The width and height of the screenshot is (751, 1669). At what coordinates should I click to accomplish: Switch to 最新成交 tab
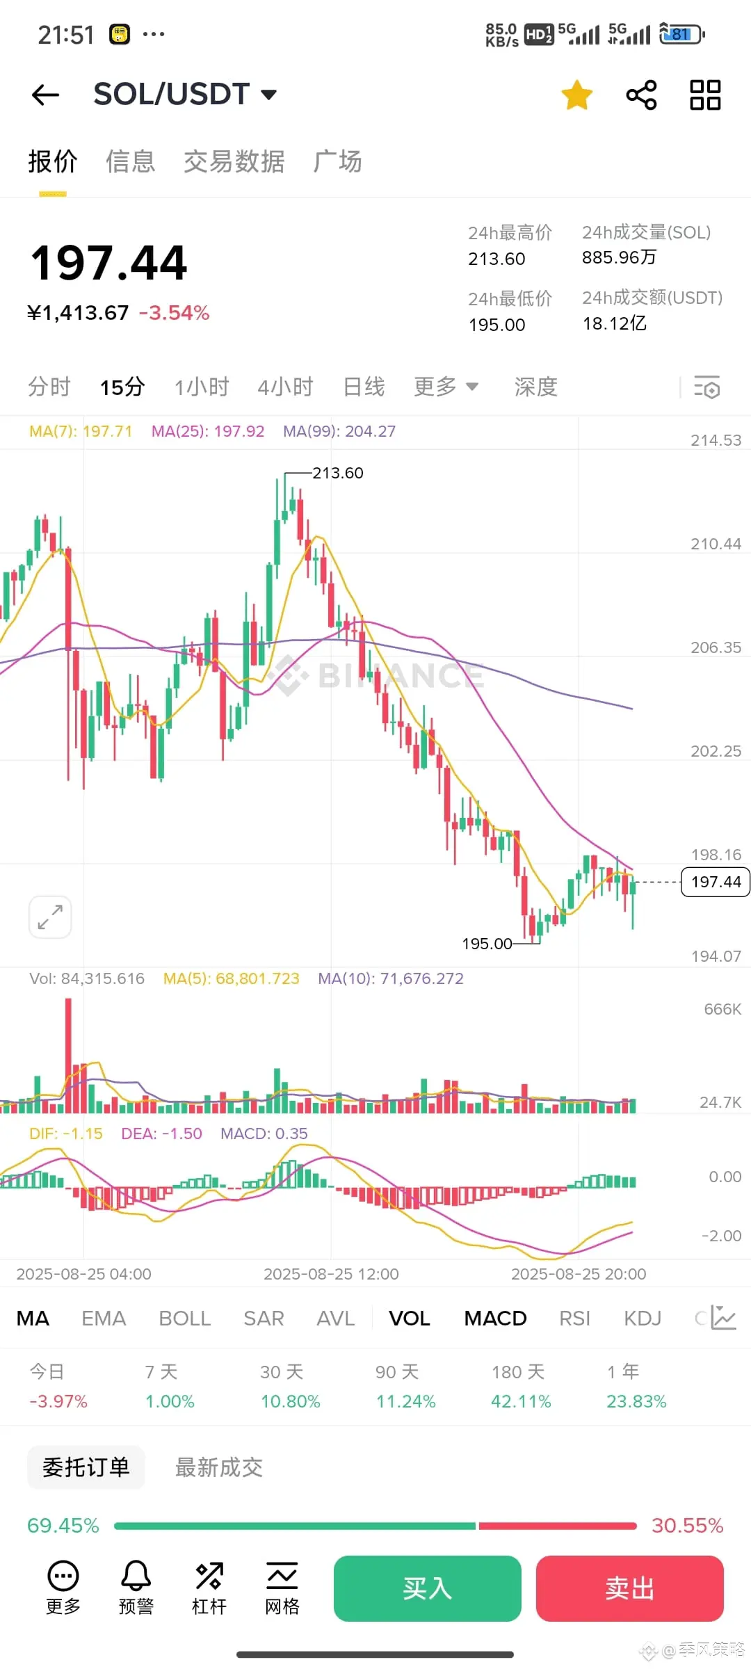[x=219, y=1467]
